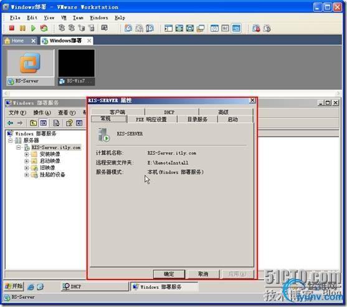347x307 pixels.
Task: Click the Back arrow in Windows 部署服务 toolbar
Action: point(11,123)
